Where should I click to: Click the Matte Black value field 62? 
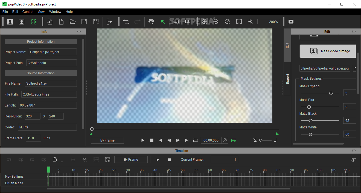coord(350,120)
